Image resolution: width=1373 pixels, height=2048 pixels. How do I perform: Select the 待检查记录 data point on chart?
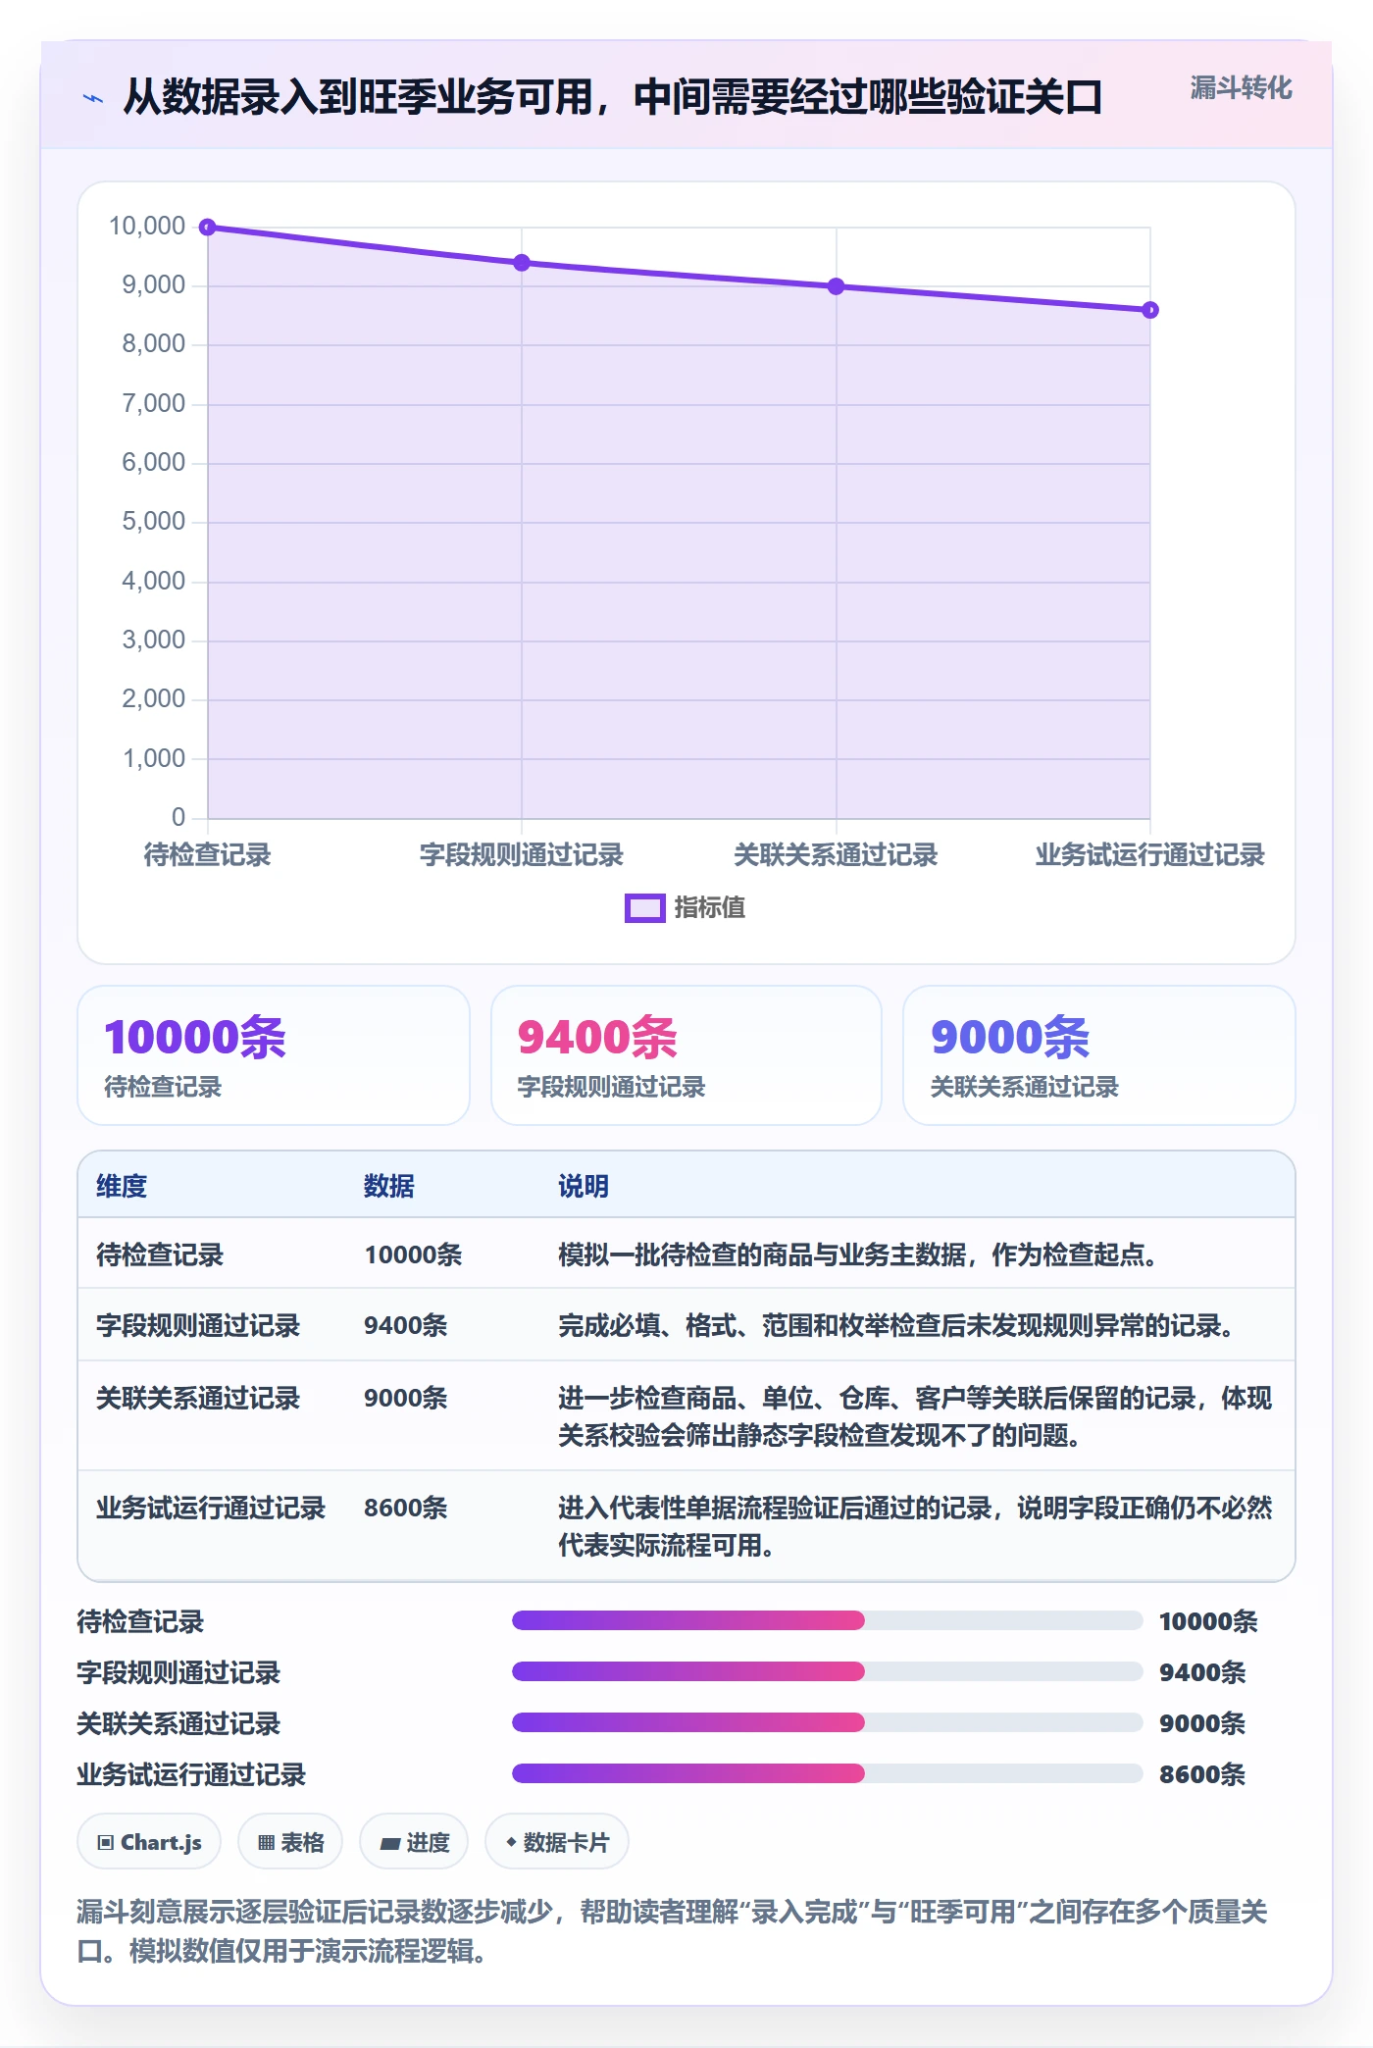(x=208, y=228)
